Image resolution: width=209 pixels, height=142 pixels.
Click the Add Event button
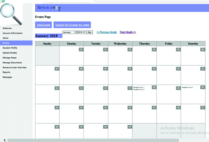pyautogui.click(x=43, y=25)
